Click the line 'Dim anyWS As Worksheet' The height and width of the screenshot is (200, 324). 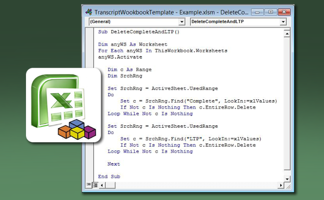(x=133, y=44)
